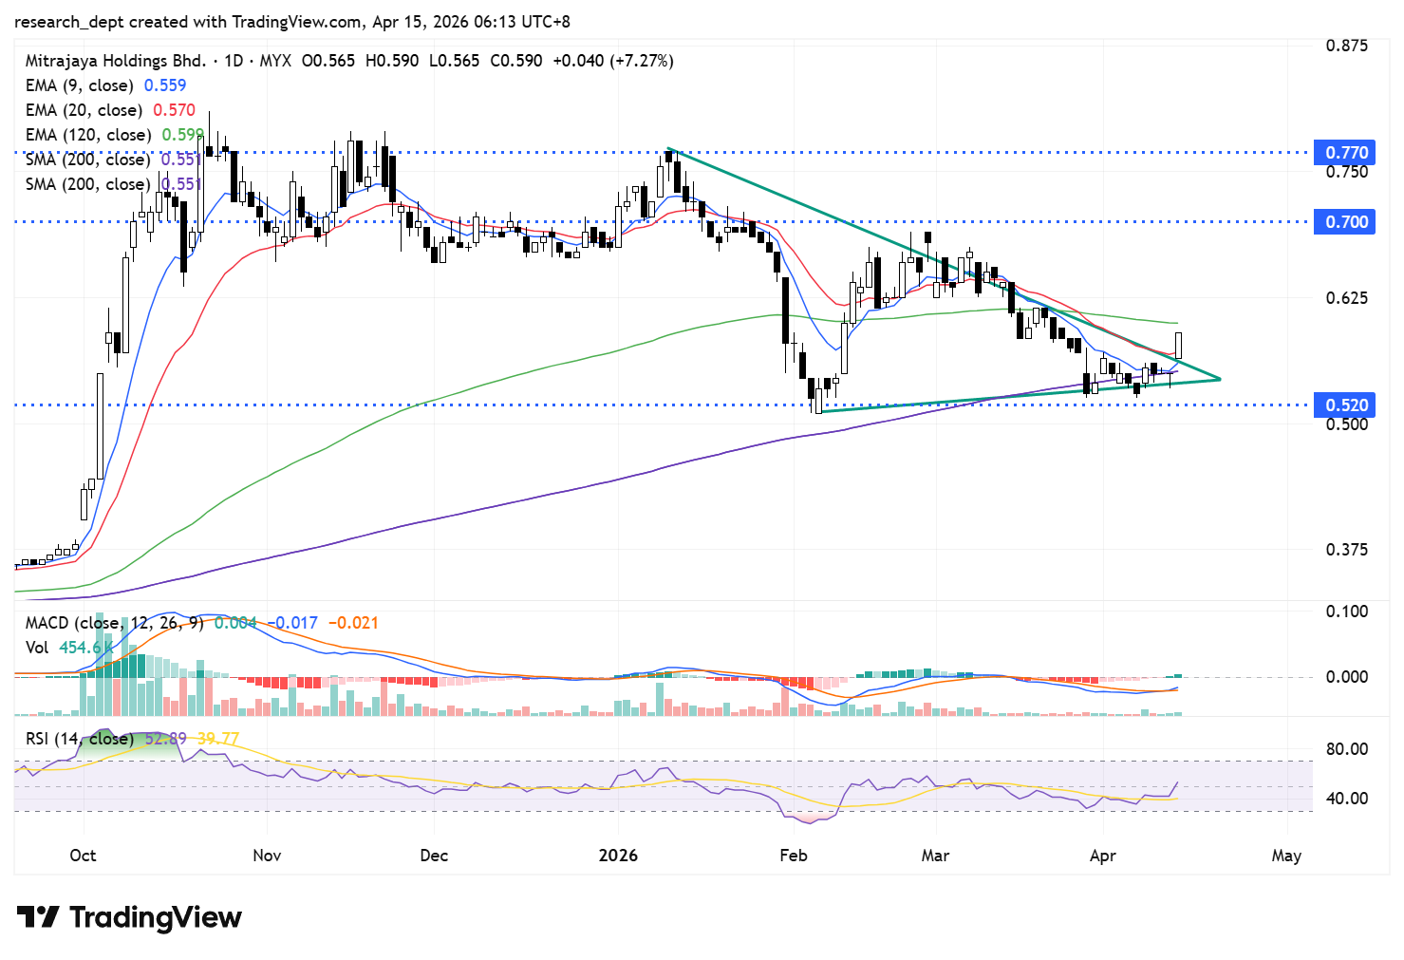Viewport: 1404px width, 960px height.
Task: Click the Vol indicator legend label
Action: coord(37,648)
